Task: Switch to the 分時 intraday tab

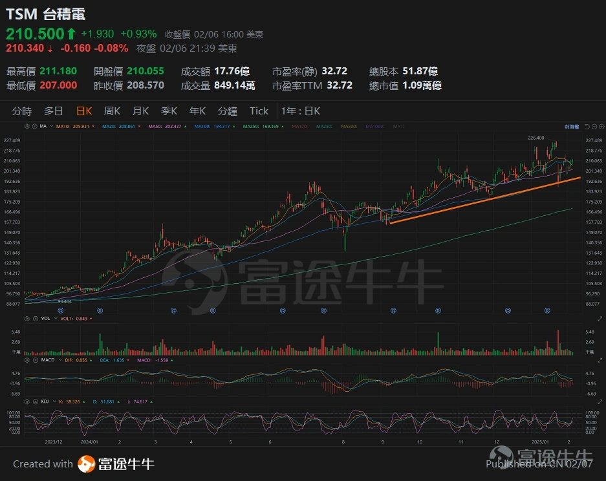Action: (22, 111)
